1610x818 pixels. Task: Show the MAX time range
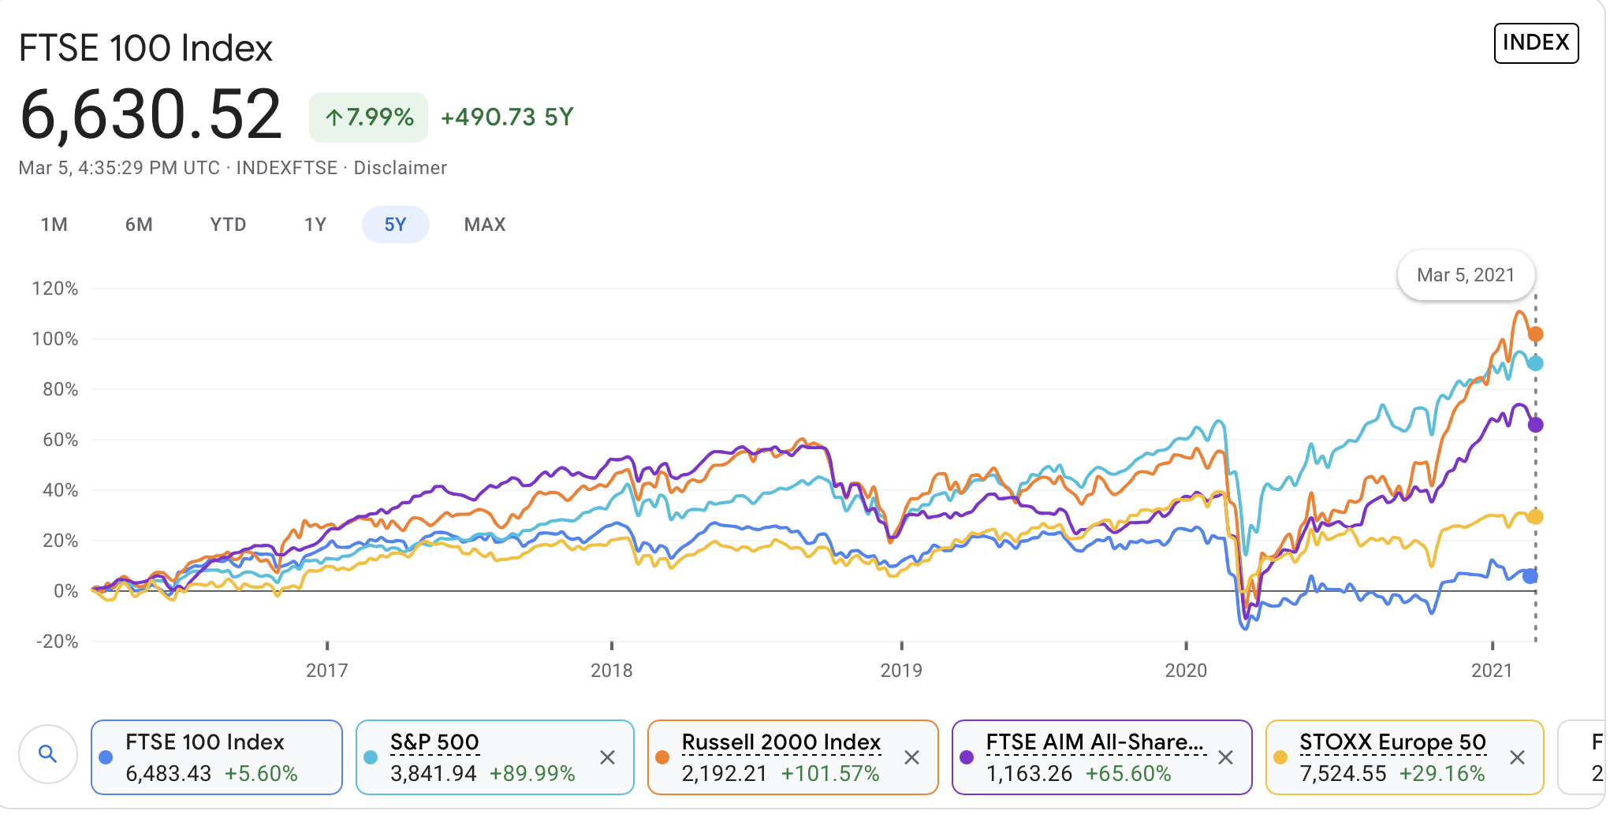point(485,225)
